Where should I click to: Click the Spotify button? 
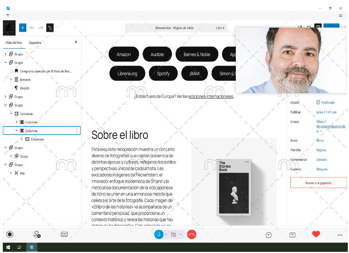[163, 73]
